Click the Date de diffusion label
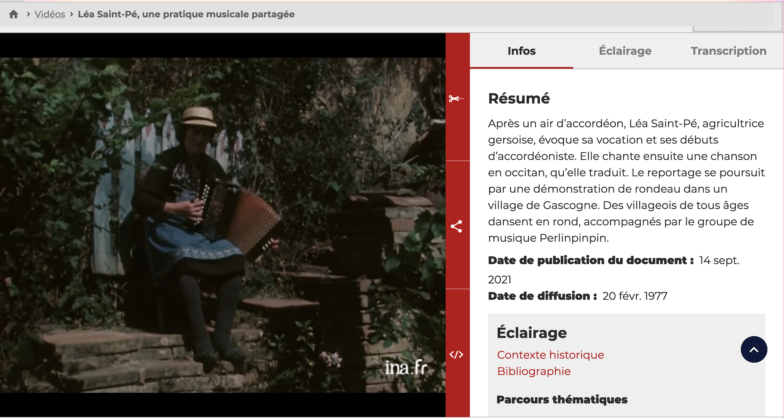 click(542, 296)
